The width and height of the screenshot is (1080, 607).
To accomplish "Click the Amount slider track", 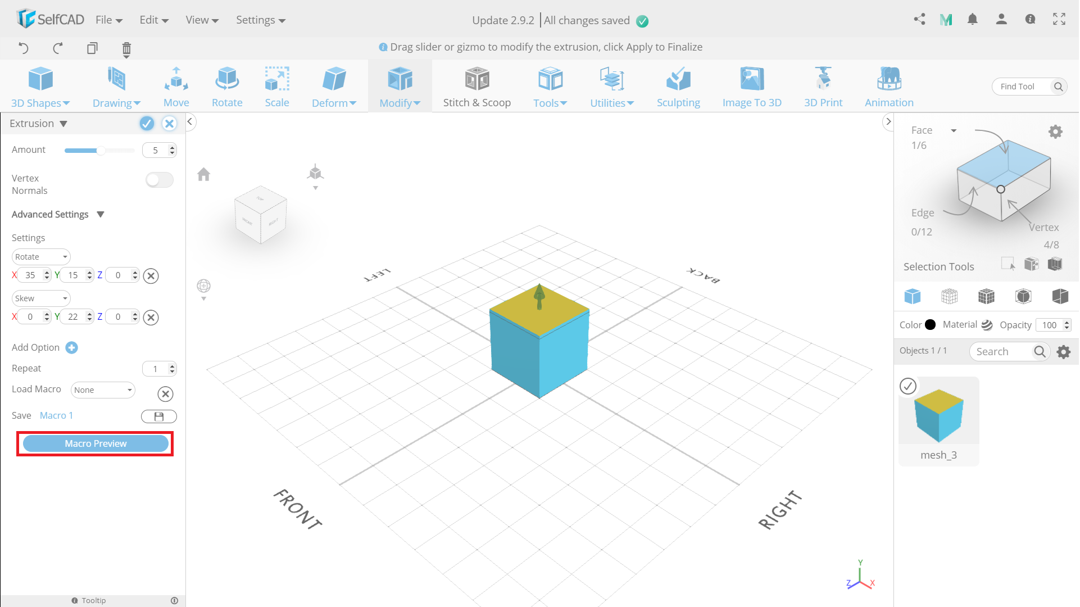I will click(99, 151).
